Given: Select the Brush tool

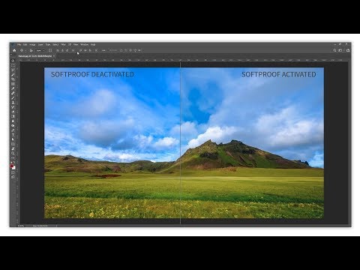Looking at the screenshot, I should (x=13, y=97).
